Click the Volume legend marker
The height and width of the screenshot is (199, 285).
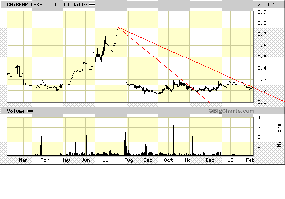[x=30, y=111]
